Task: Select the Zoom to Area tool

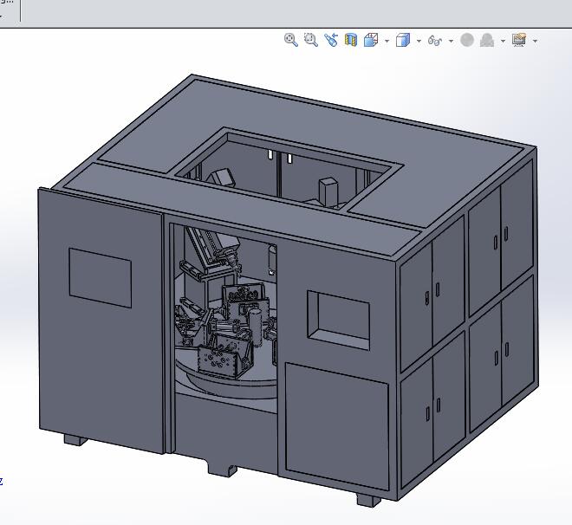Action: click(311, 40)
